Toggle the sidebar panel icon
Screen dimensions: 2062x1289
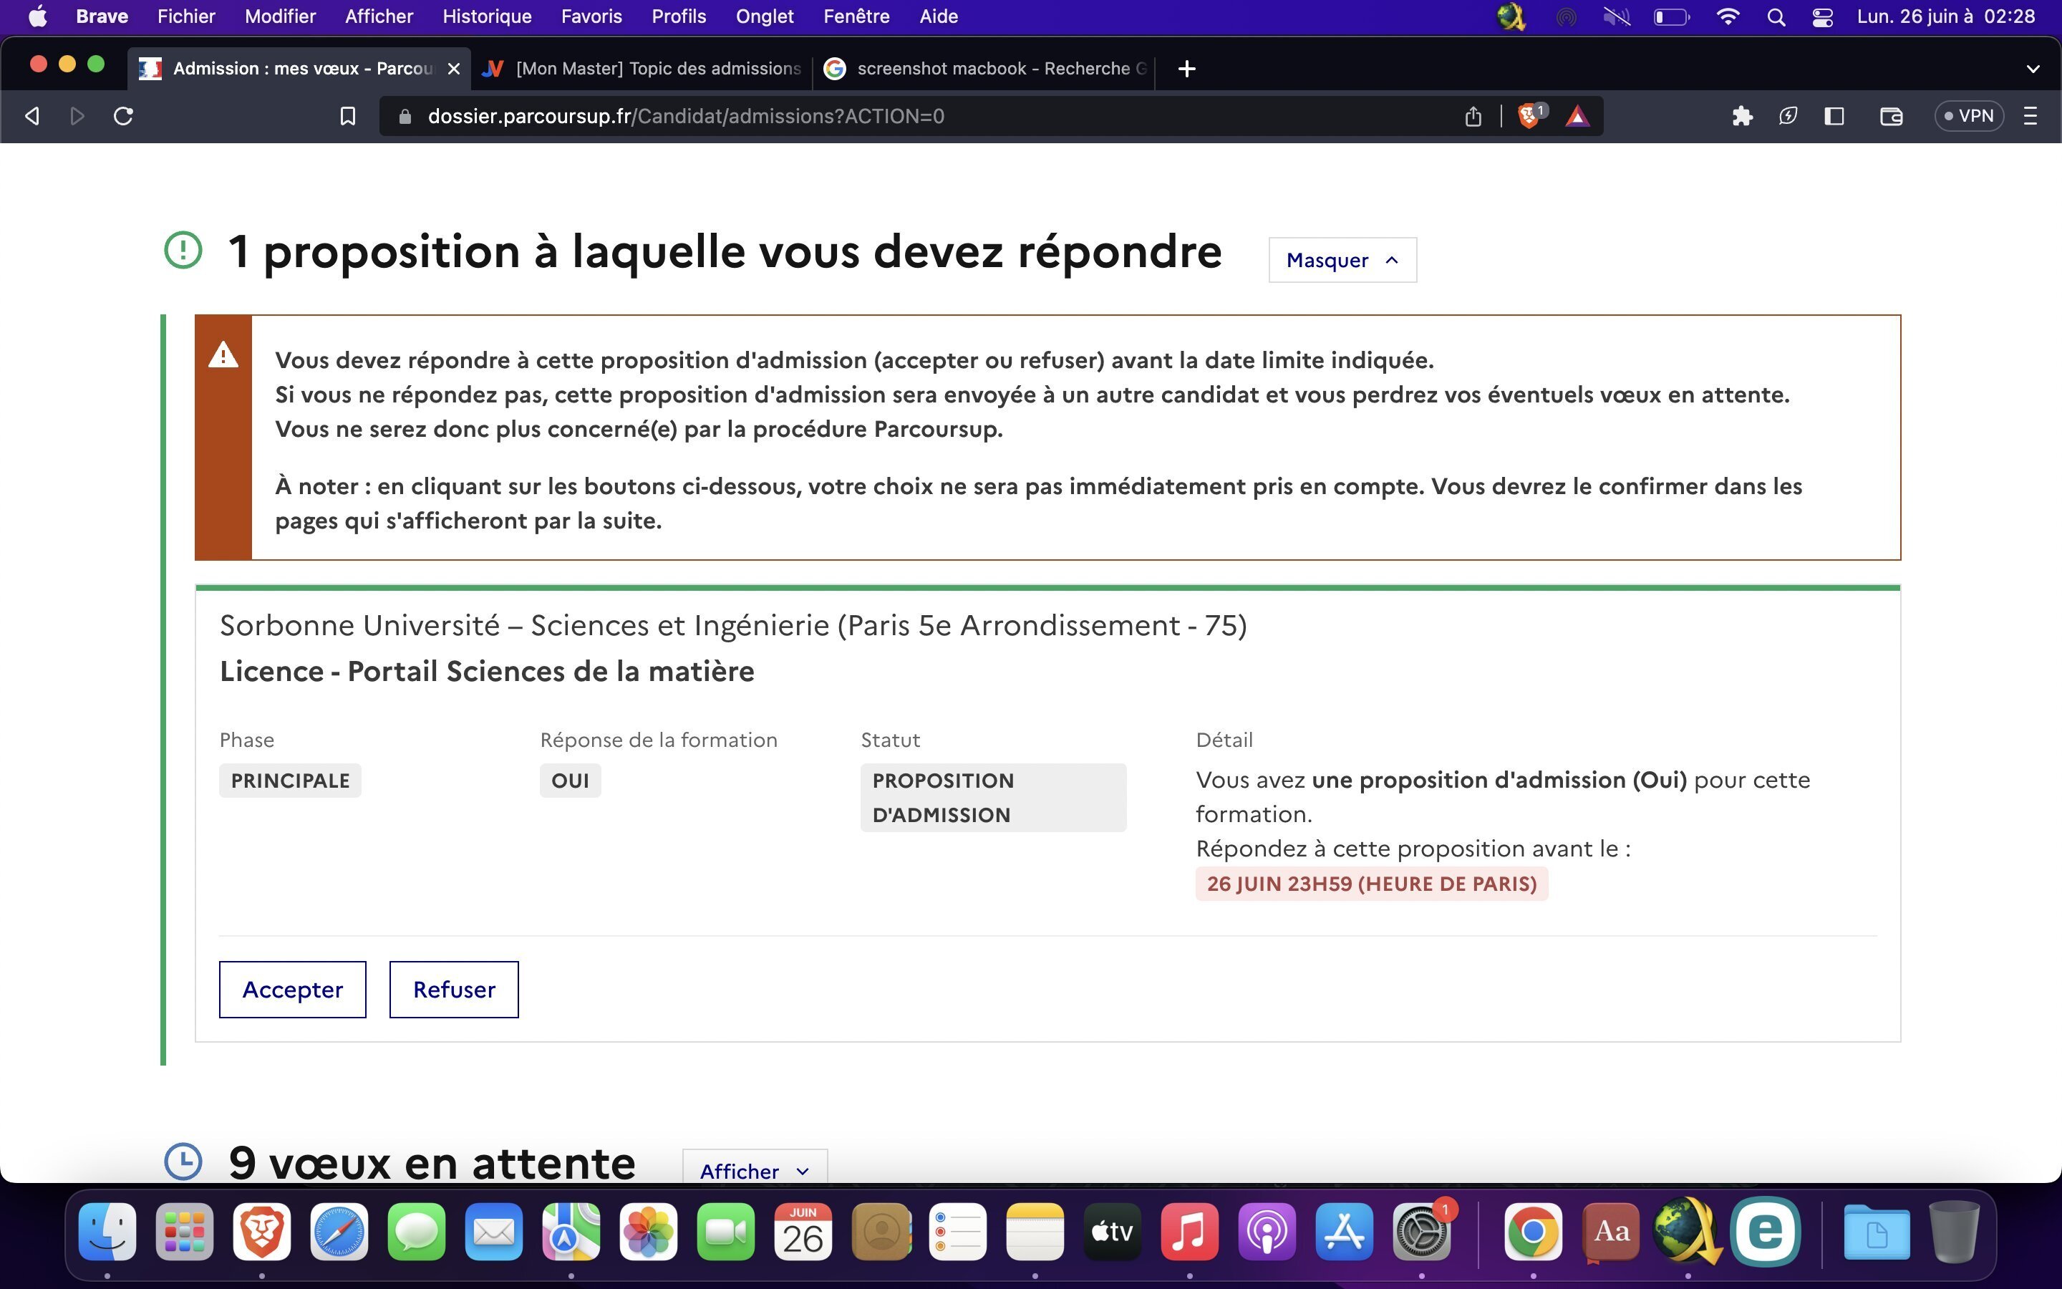pos(1834,116)
